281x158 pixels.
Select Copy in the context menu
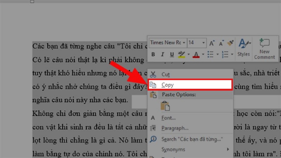pos(168,85)
